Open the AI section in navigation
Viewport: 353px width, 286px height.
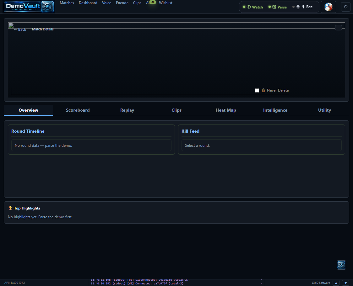tap(150, 3)
